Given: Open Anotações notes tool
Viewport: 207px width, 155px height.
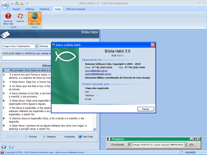Looking at the screenshot, I should coord(67,136).
